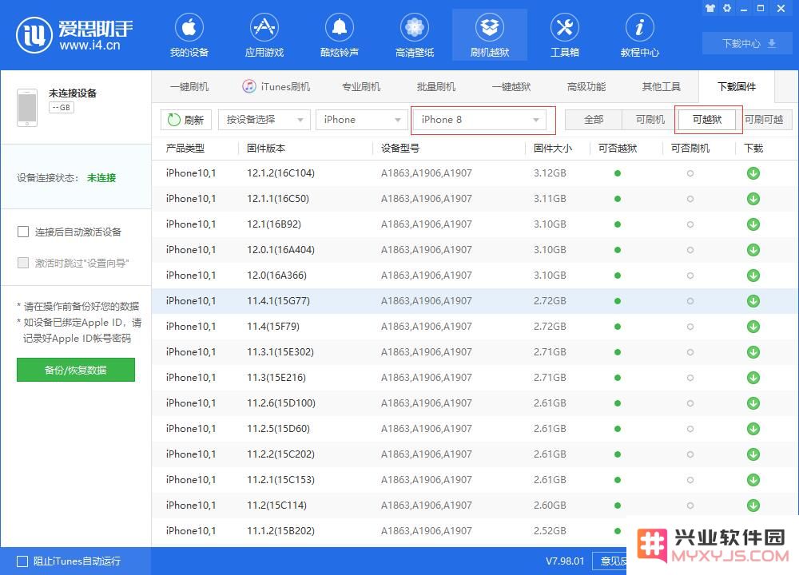Enable 连接后自动激活设备 checkbox

point(23,232)
